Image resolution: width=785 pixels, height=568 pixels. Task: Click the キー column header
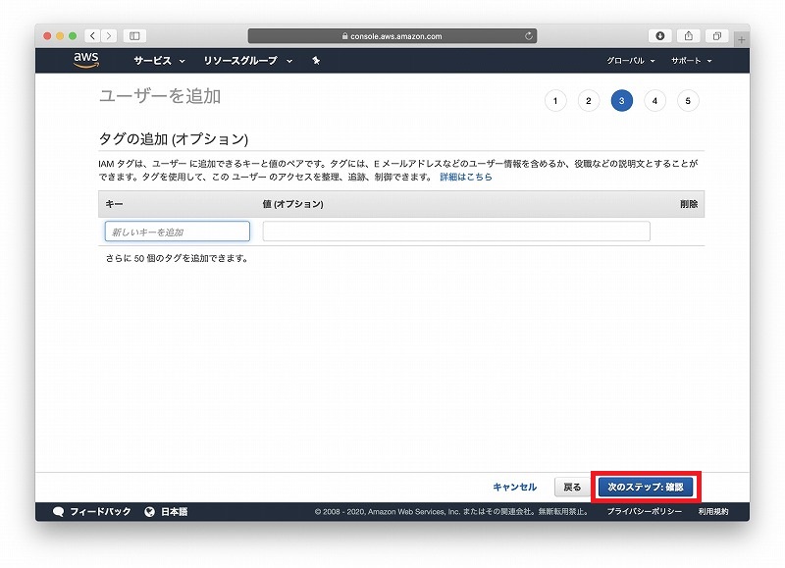114,204
